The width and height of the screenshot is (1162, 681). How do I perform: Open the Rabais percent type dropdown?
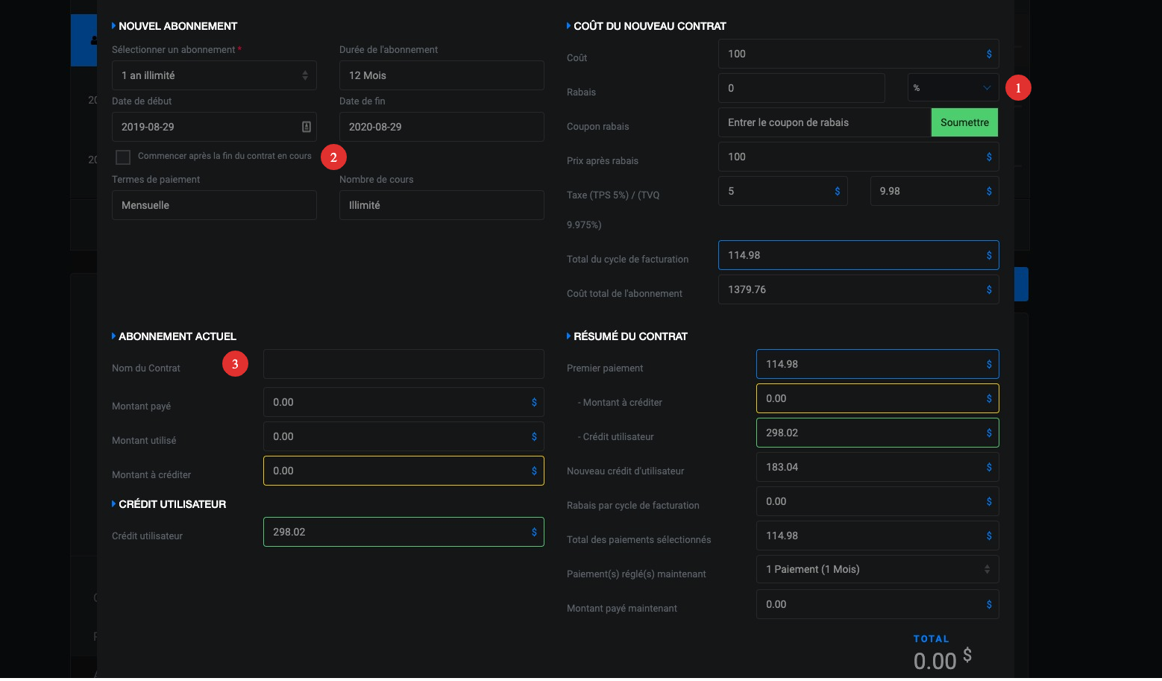pos(952,88)
